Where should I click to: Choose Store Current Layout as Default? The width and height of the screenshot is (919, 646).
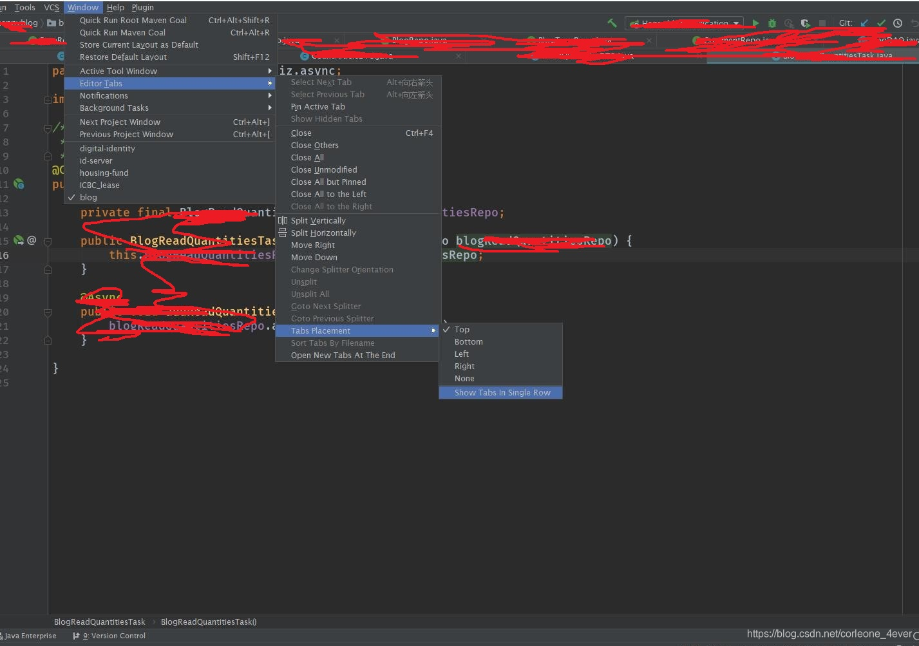coord(170,44)
